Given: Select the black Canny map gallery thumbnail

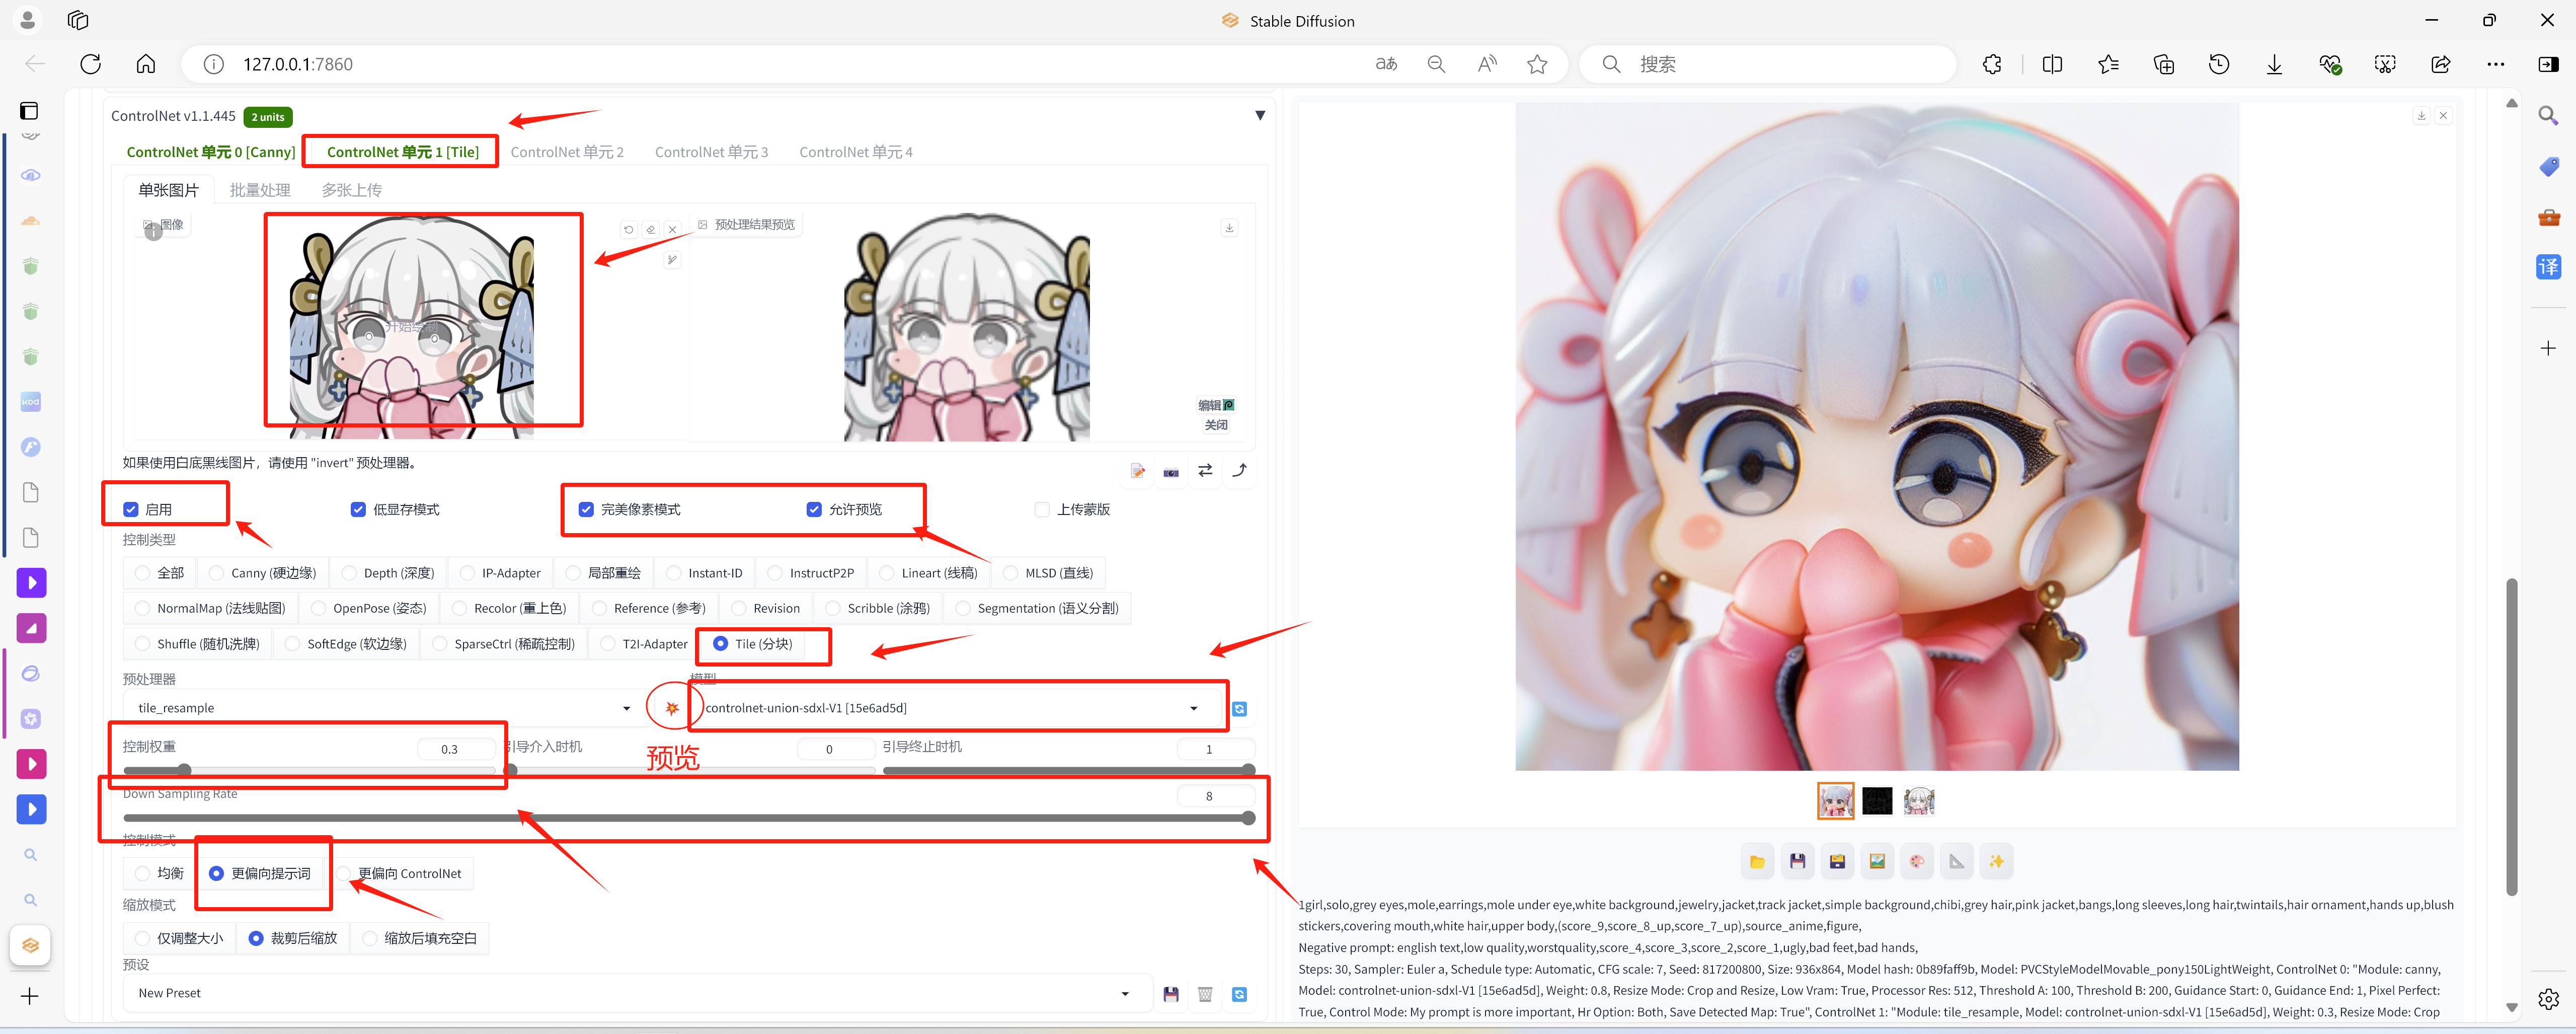Looking at the screenshot, I should [1877, 801].
